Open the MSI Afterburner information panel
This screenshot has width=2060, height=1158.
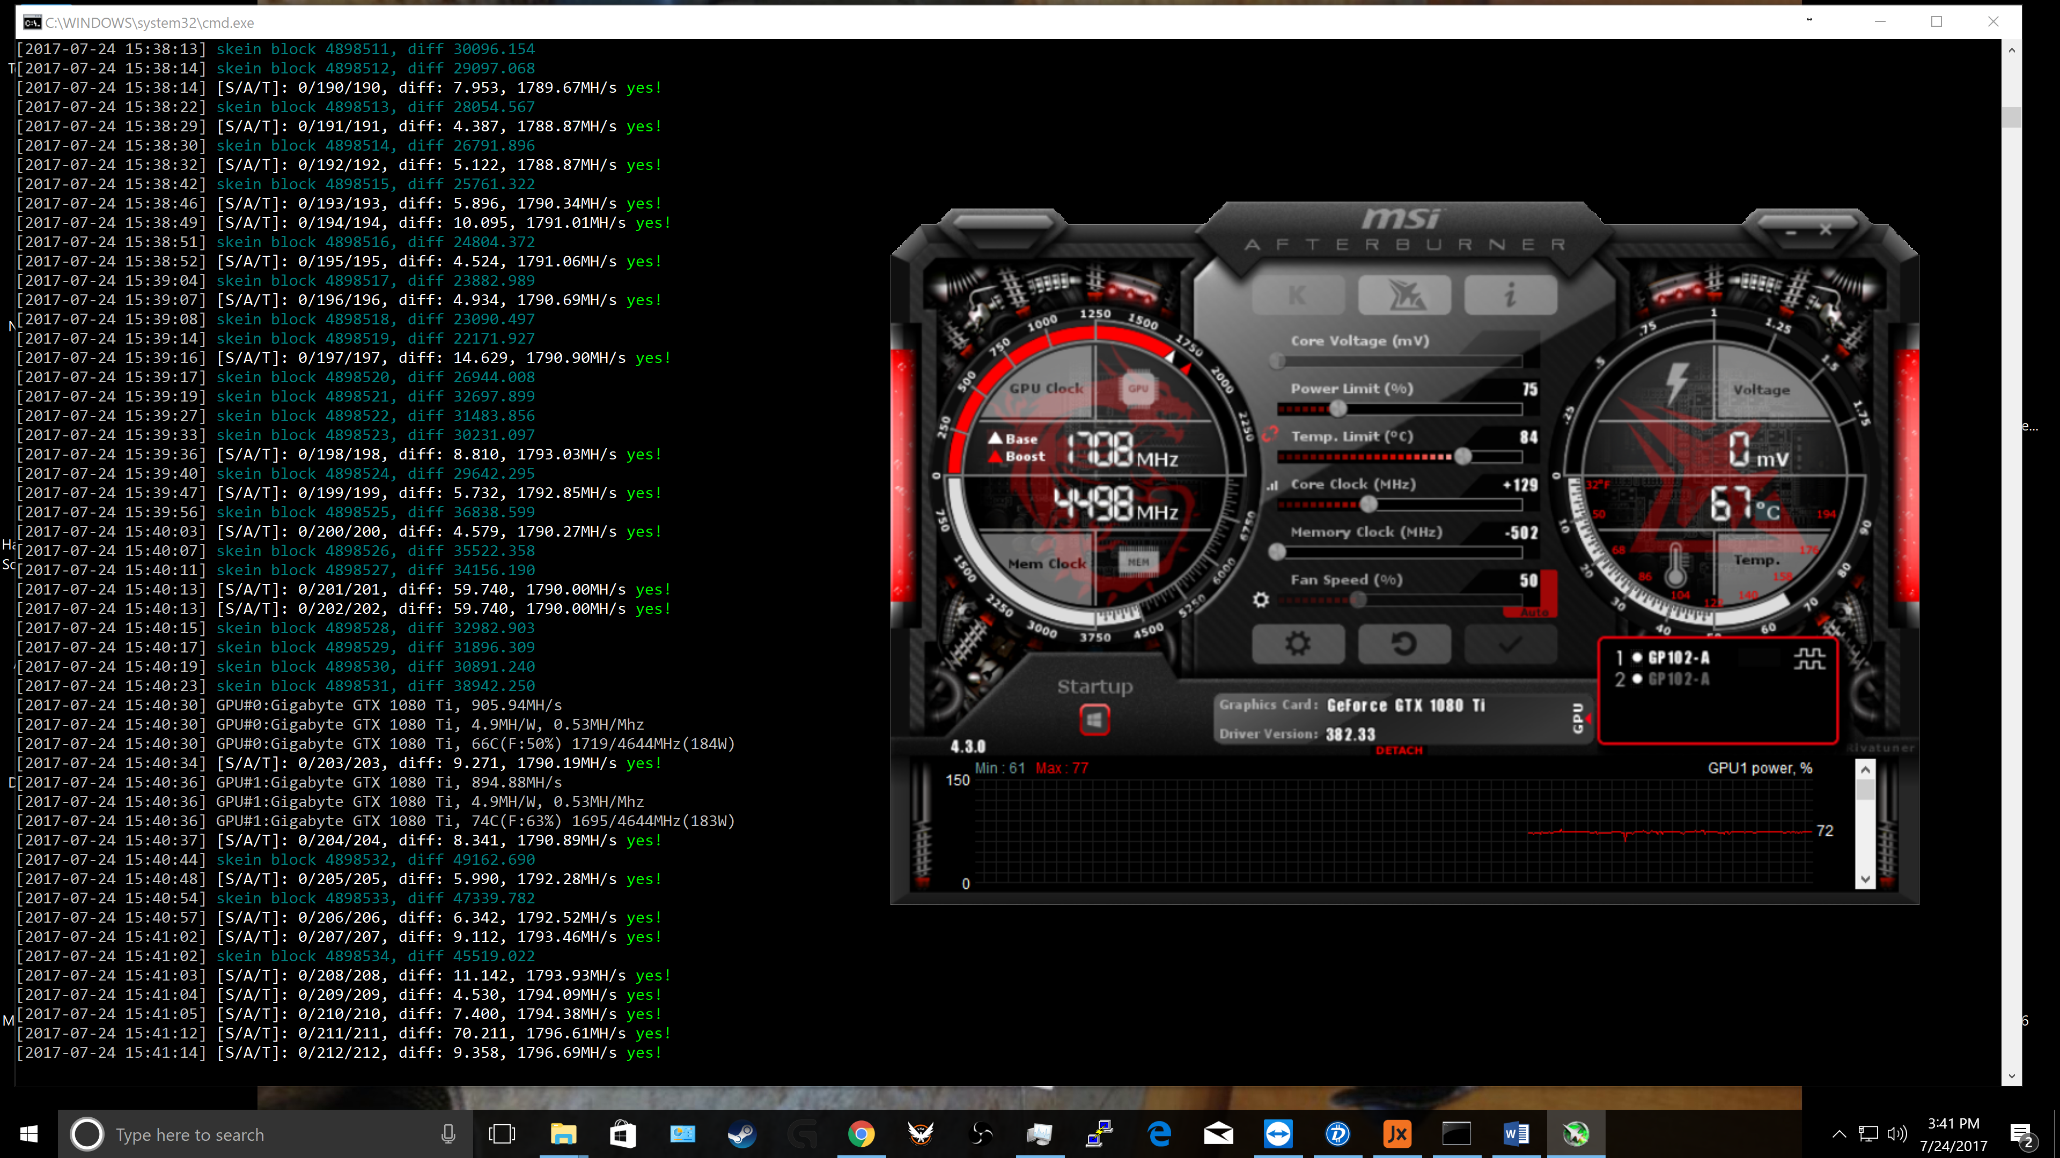[1510, 295]
